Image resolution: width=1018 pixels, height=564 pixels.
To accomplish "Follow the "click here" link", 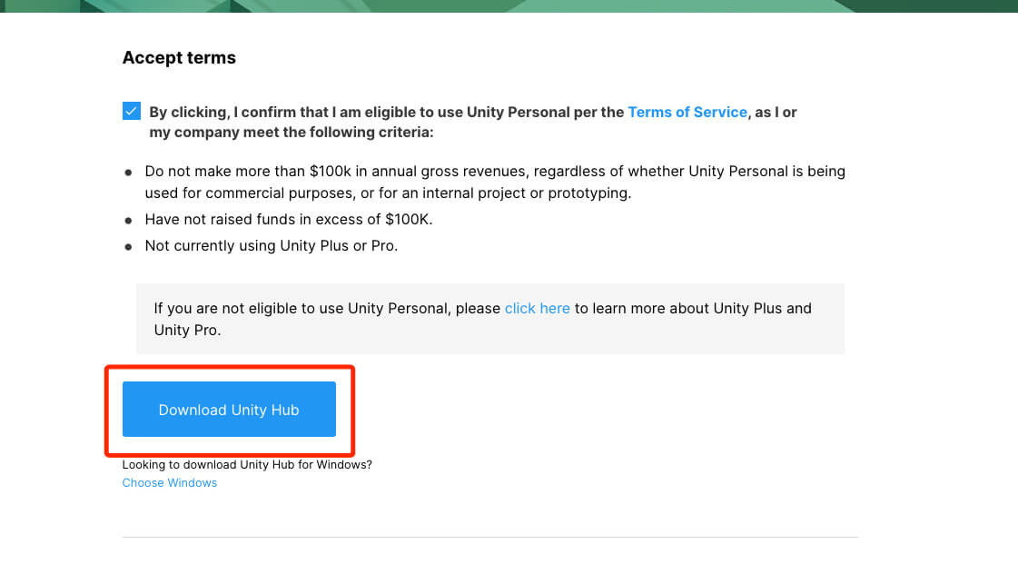I will point(537,308).
